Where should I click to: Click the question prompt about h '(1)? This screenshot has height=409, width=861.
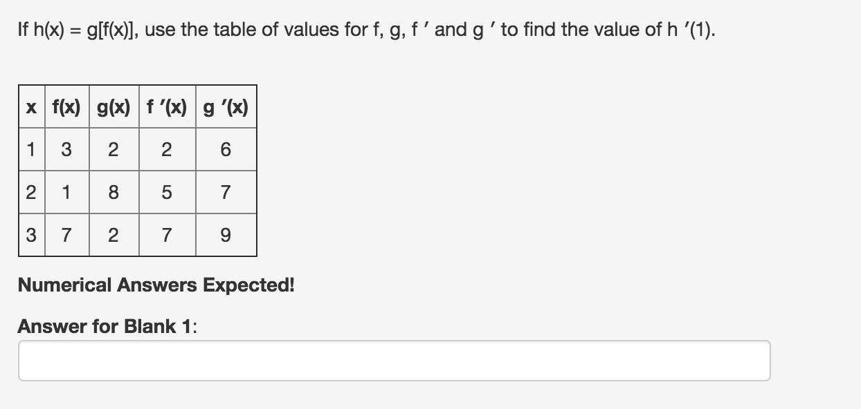pyautogui.click(x=367, y=30)
